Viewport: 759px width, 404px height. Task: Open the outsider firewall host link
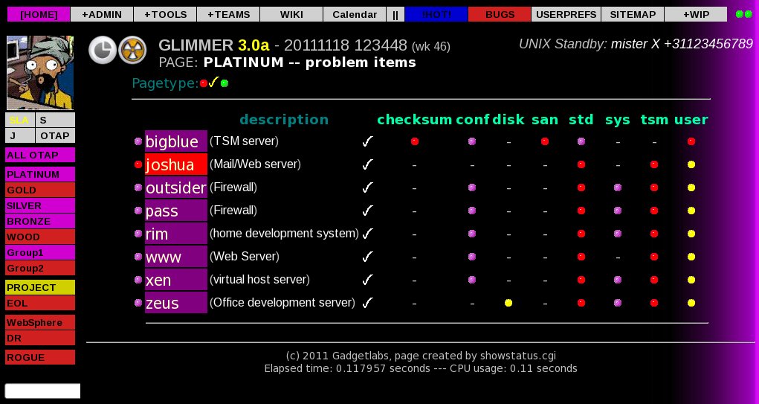pyautogui.click(x=175, y=187)
